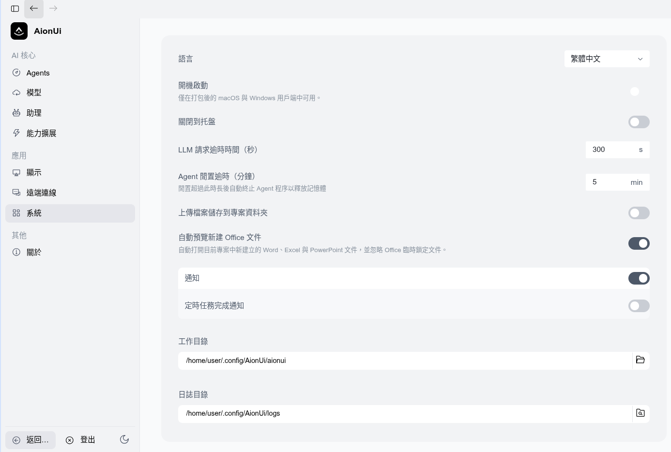Image resolution: width=671 pixels, height=452 pixels.
Task: Enable 關閉到托盤 switch
Action: click(639, 122)
